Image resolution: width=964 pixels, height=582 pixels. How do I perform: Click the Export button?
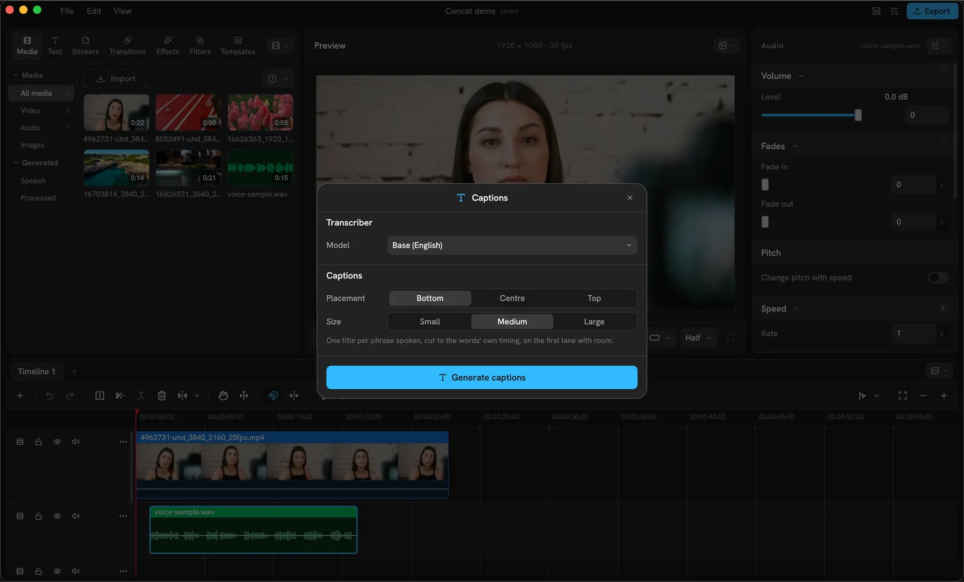pyautogui.click(x=932, y=11)
